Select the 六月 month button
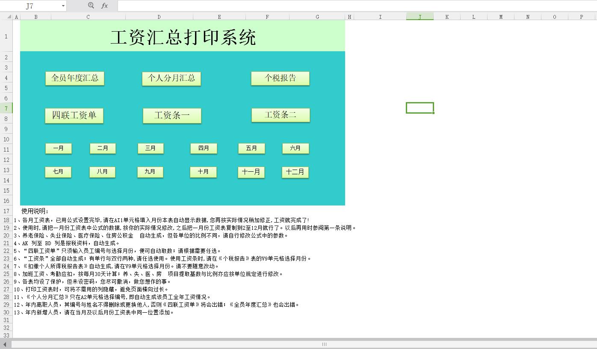The height and width of the screenshot is (349, 597). [296, 148]
